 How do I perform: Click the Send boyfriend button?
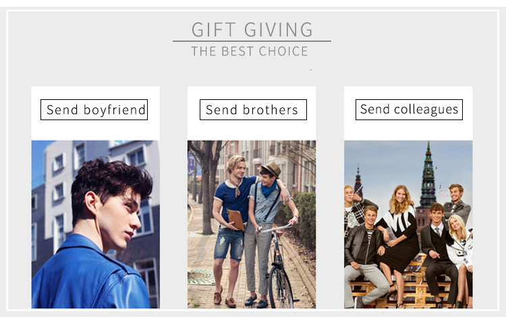pos(94,109)
